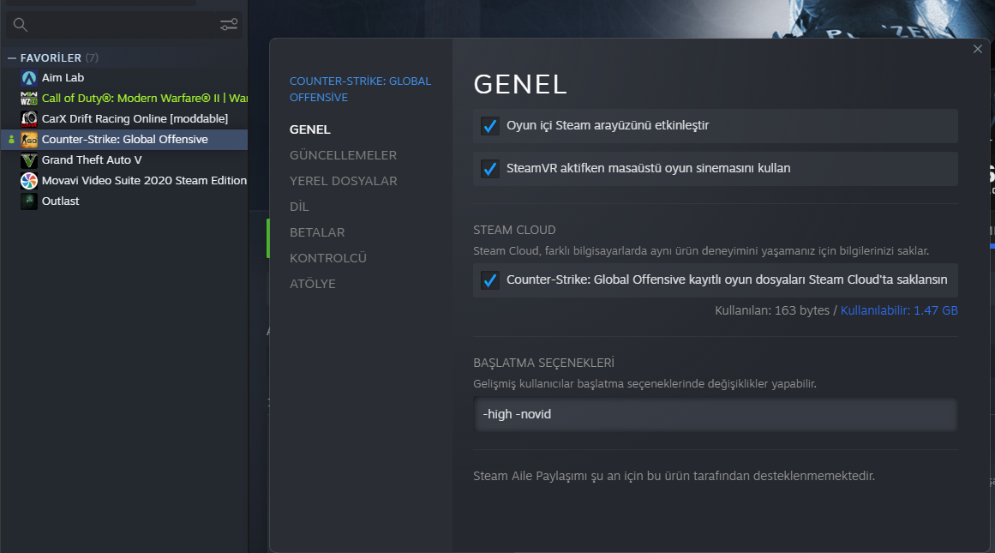Open the GÜNCELLEMELER settings tab
Screen dimensions: 995x553
coord(343,155)
